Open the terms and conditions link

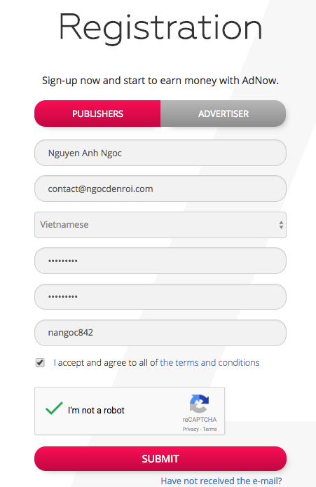209,362
